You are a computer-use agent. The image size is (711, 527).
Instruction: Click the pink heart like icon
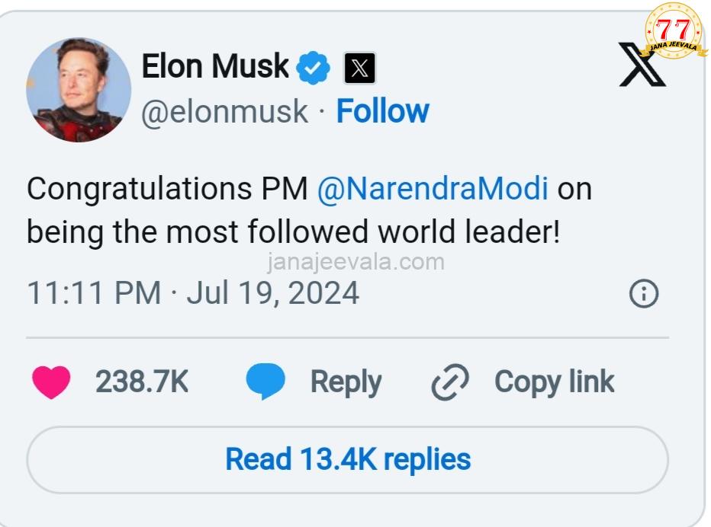coord(51,382)
